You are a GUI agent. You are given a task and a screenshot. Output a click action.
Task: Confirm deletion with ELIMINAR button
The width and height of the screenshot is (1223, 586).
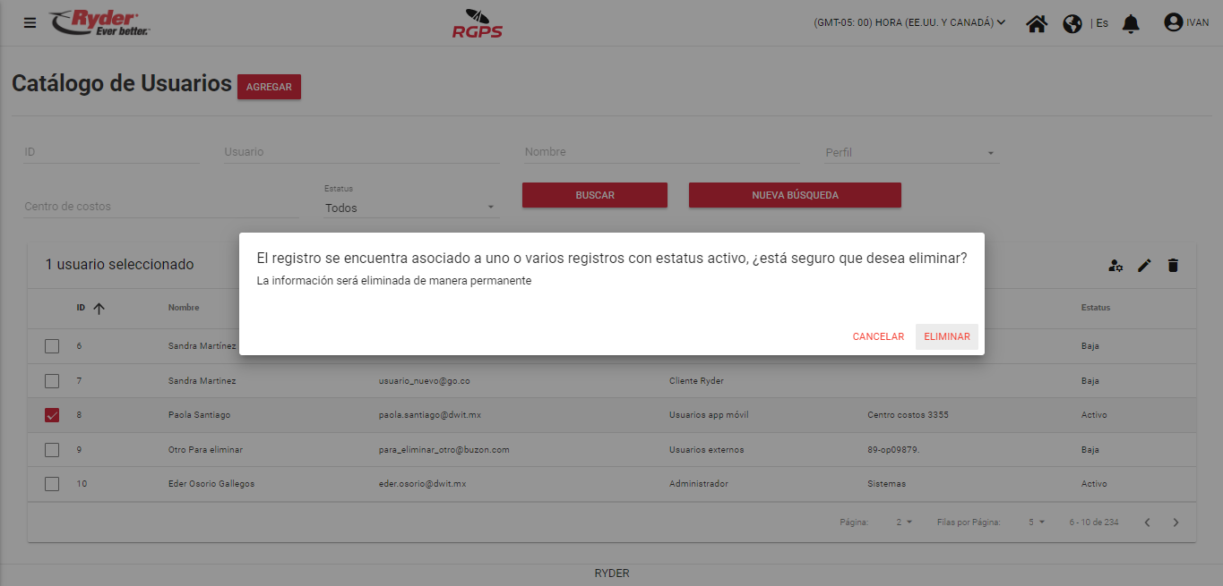tap(946, 336)
